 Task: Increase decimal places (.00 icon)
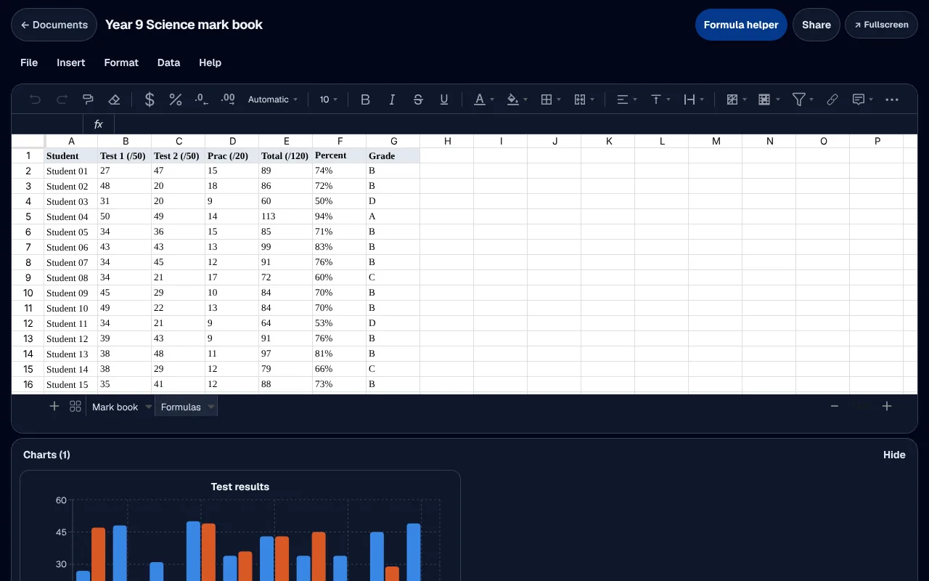click(228, 99)
